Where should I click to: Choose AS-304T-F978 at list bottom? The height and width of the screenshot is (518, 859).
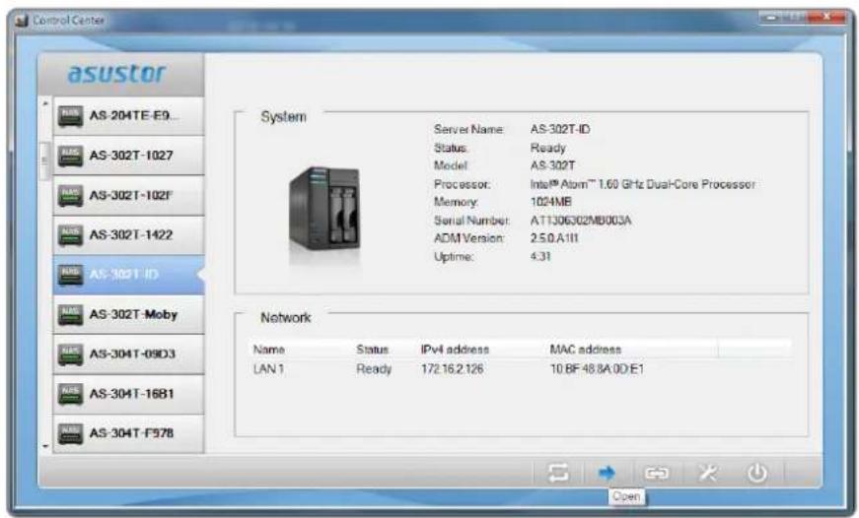(x=129, y=433)
